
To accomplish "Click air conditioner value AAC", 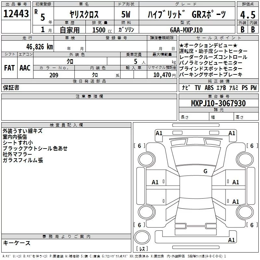I will [25, 68].
